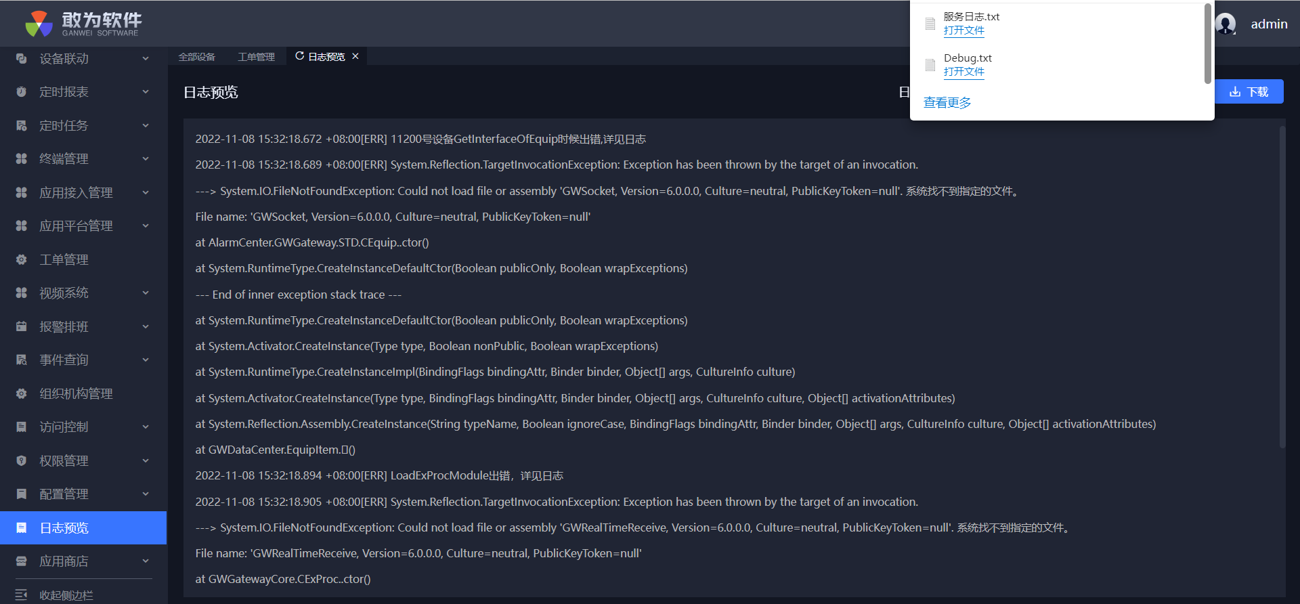Click the 服务日志.txt file icon
1300x604 pixels.
coord(930,24)
